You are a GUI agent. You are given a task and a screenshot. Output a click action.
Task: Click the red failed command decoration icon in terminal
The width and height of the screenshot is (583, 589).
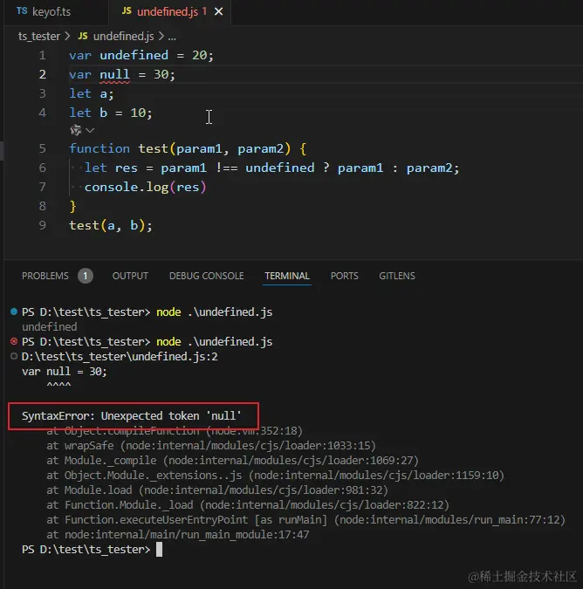[x=14, y=341]
